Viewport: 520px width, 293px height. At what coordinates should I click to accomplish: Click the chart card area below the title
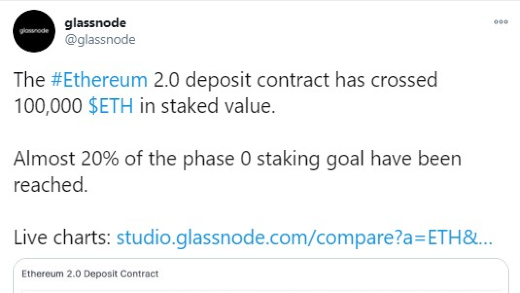261,291
